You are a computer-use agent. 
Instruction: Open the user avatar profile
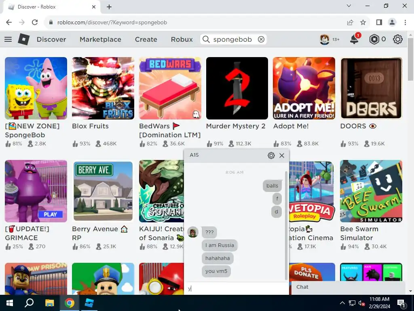(325, 39)
